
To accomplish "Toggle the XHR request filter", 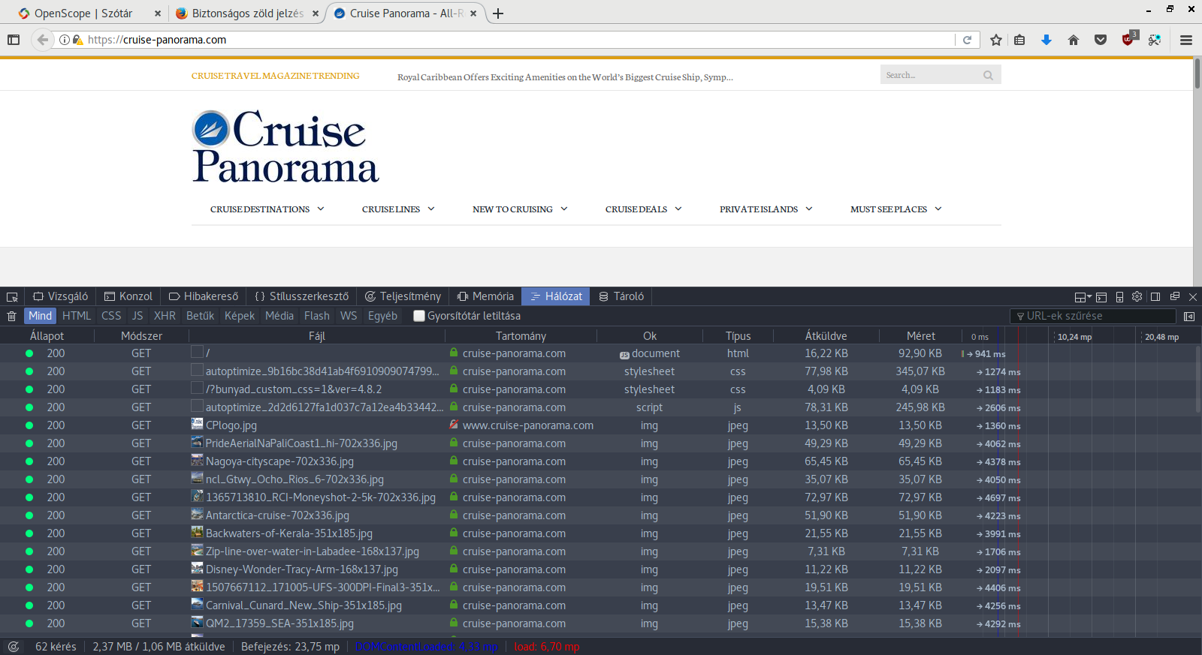I will point(165,316).
